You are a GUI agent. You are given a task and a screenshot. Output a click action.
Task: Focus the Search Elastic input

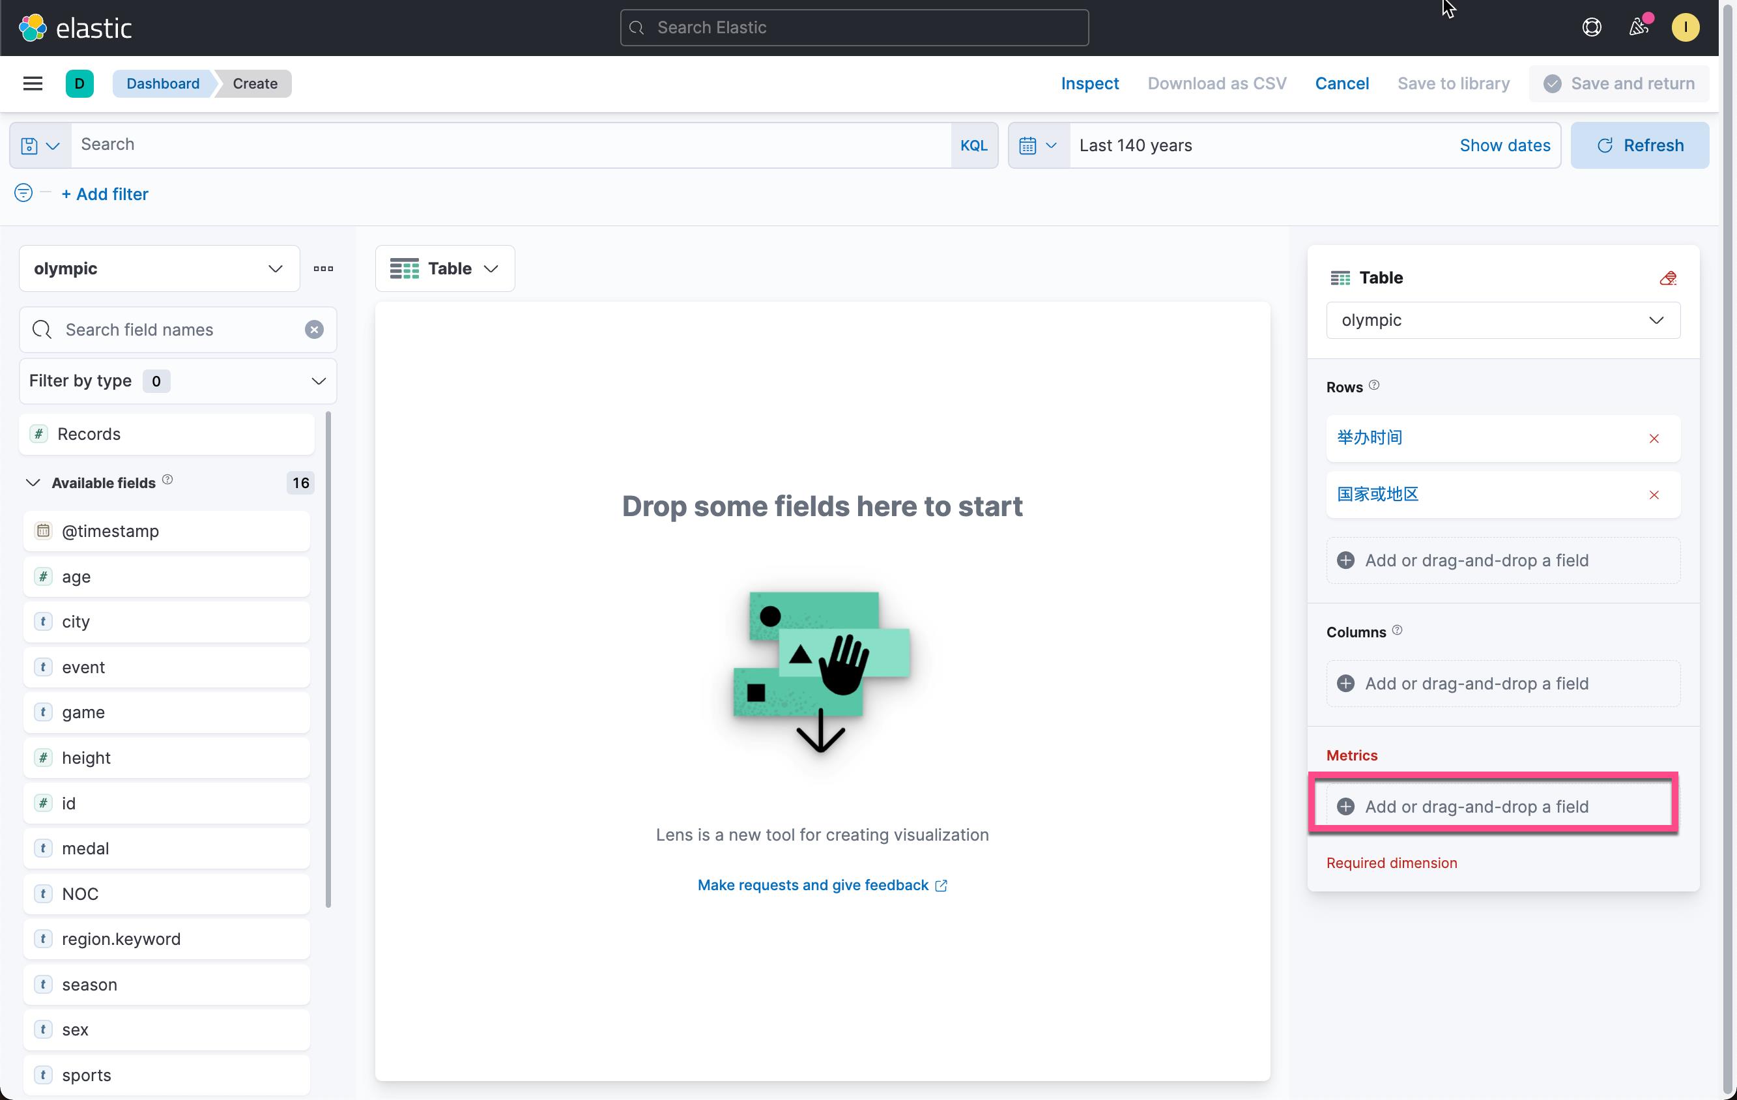click(x=854, y=27)
